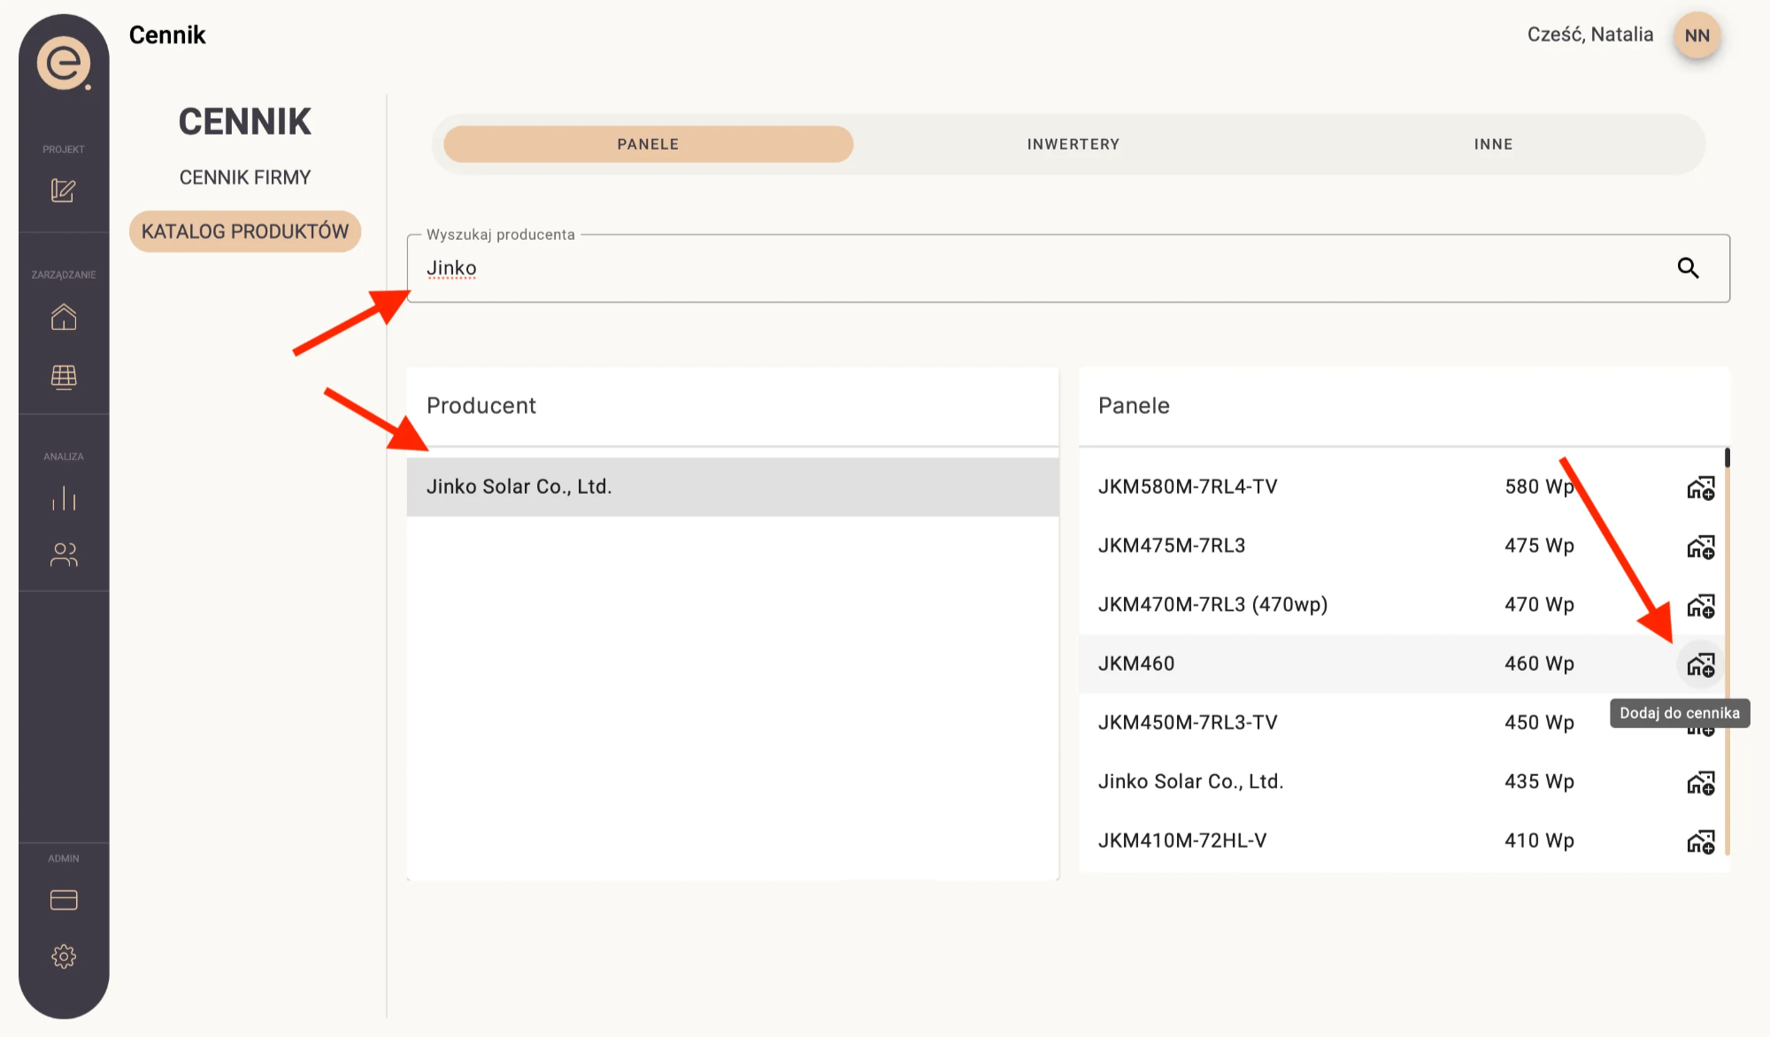1770x1037 pixels.
Task: Open the solar panel icon in sidebar
Action: pyautogui.click(x=64, y=377)
